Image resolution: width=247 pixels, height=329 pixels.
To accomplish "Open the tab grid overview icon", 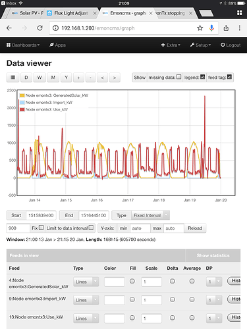I will pos(240,13).
